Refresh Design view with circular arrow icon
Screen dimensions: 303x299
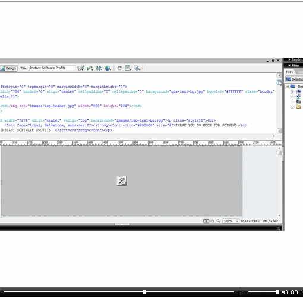point(119,68)
